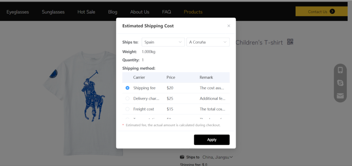Image resolution: width=352 pixels, height=166 pixels.
Task: Click the package icon next to Ships to
Action: click(x=182, y=157)
